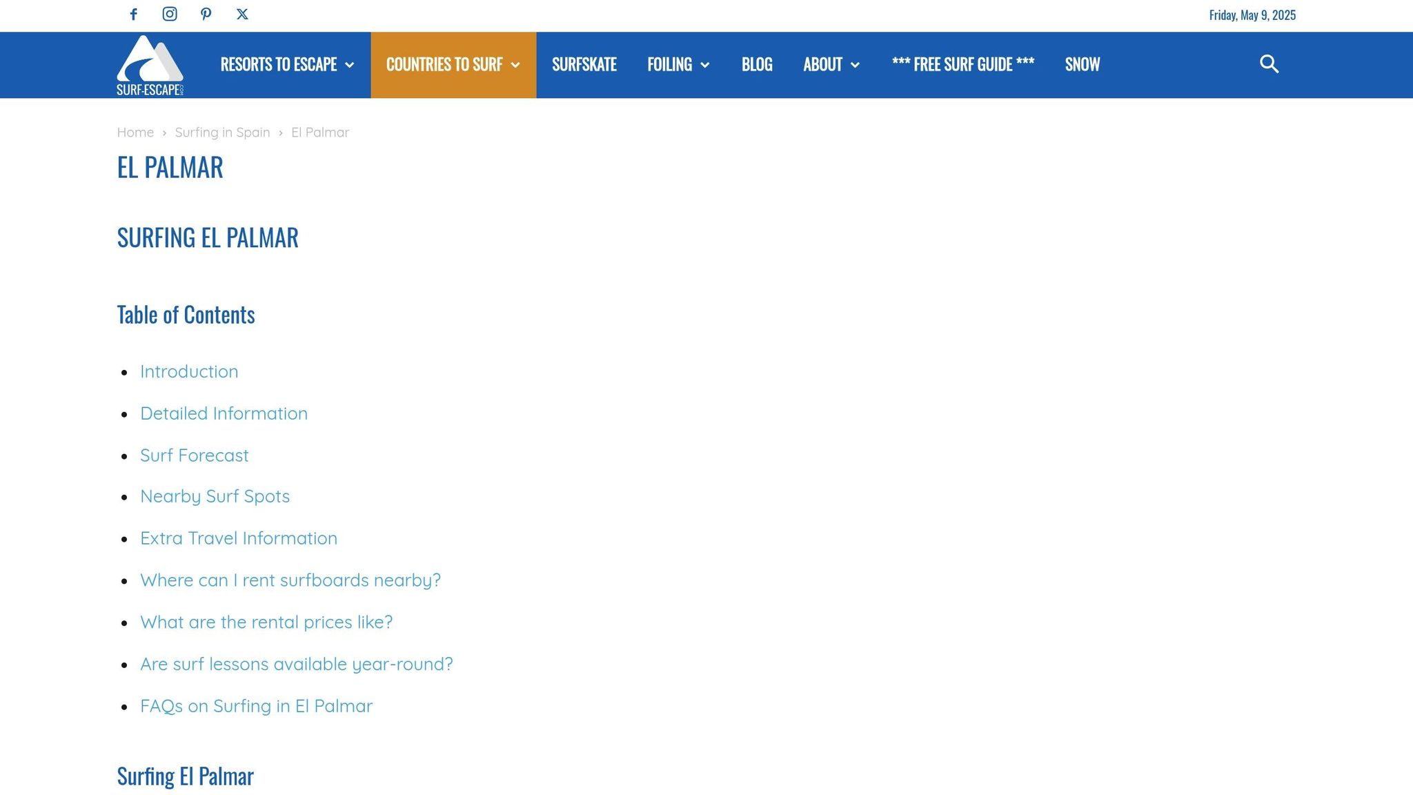Image resolution: width=1413 pixels, height=795 pixels.
Task: Expand the Resorts to Escape dropdown
Action: click(x=287, y=65)
